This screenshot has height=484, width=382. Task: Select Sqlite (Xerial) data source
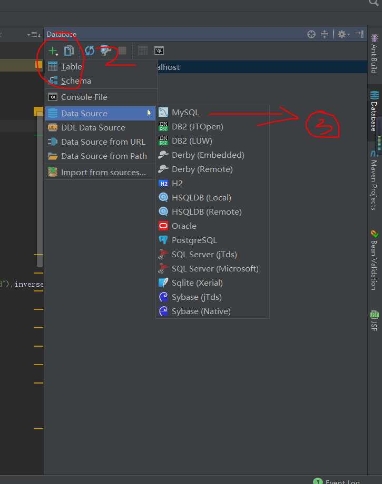[212, 283]
